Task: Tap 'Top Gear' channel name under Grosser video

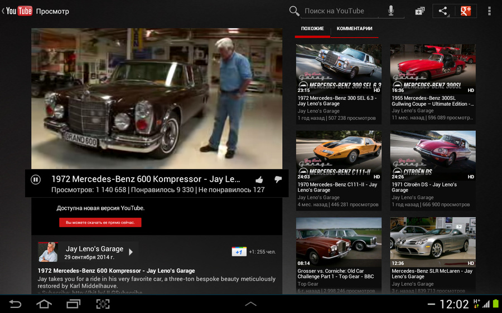Action: [308, 284]
